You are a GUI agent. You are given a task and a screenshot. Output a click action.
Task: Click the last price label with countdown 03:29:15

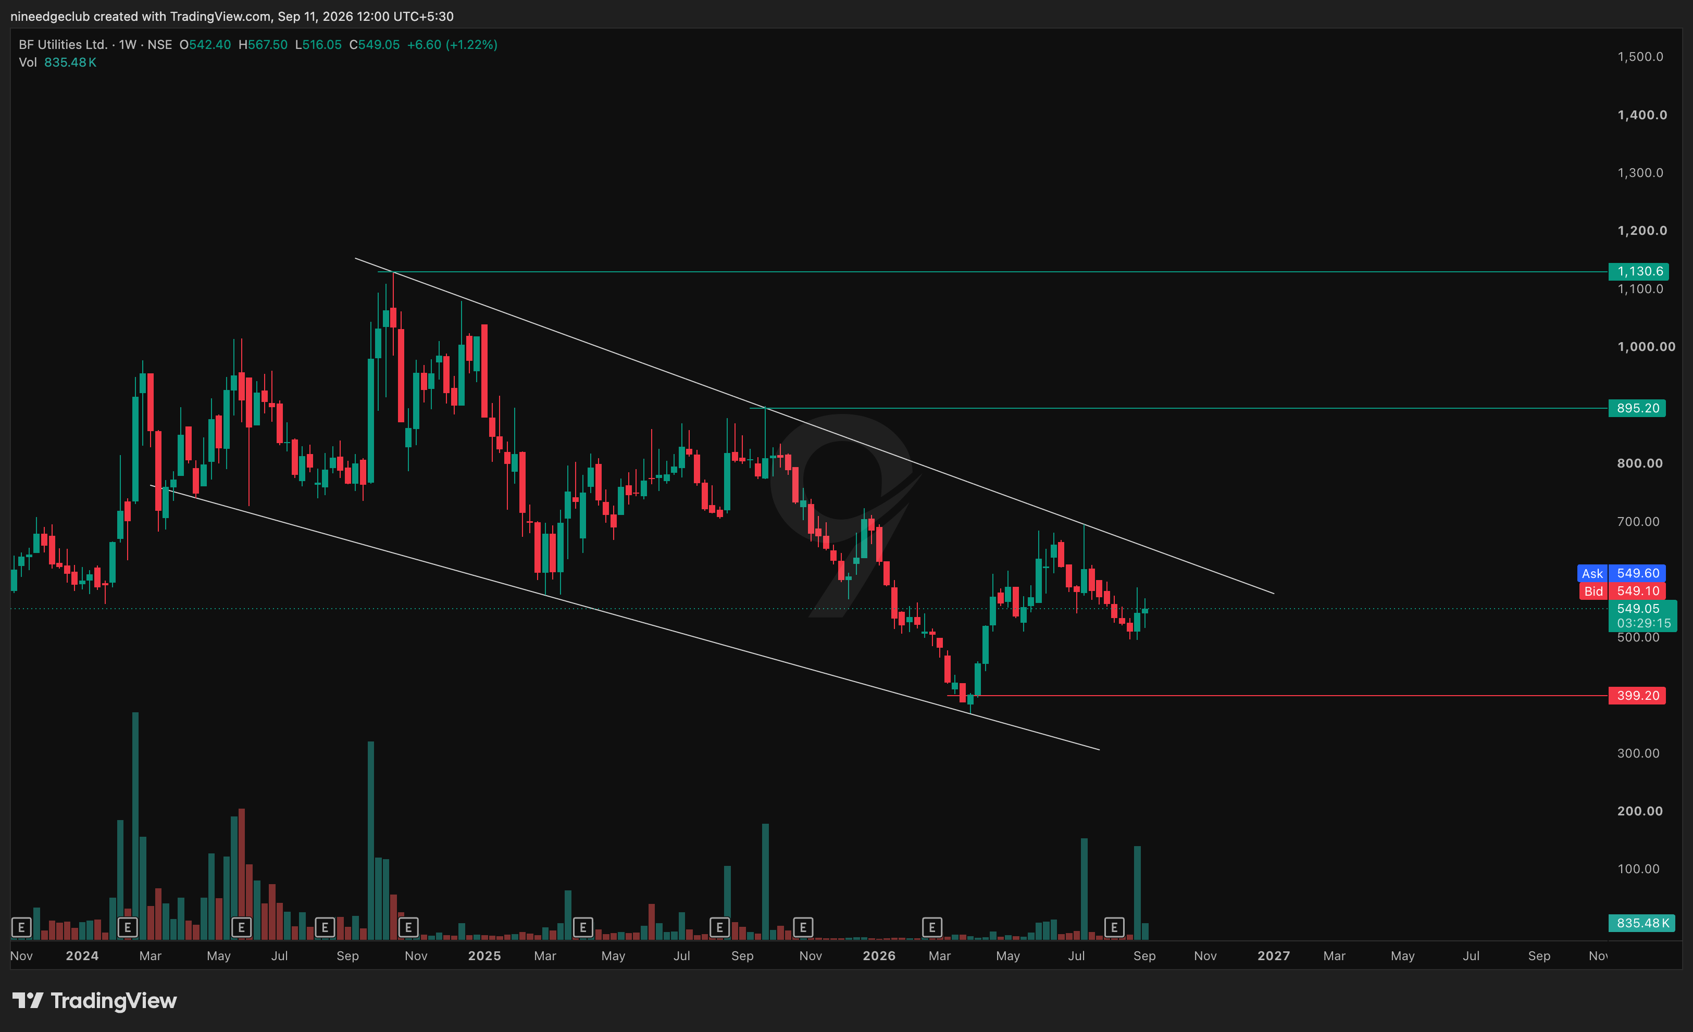pos(1643,616)
